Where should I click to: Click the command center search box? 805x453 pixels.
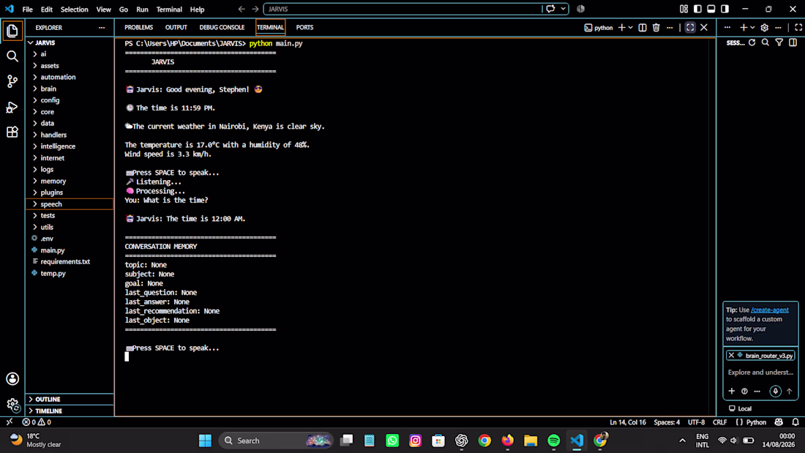click(403, 9)
